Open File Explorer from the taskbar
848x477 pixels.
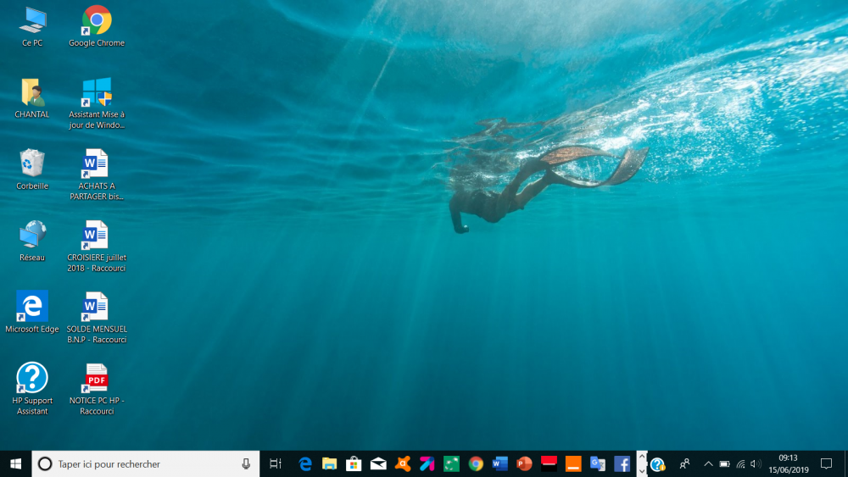[x=329, y=463]
